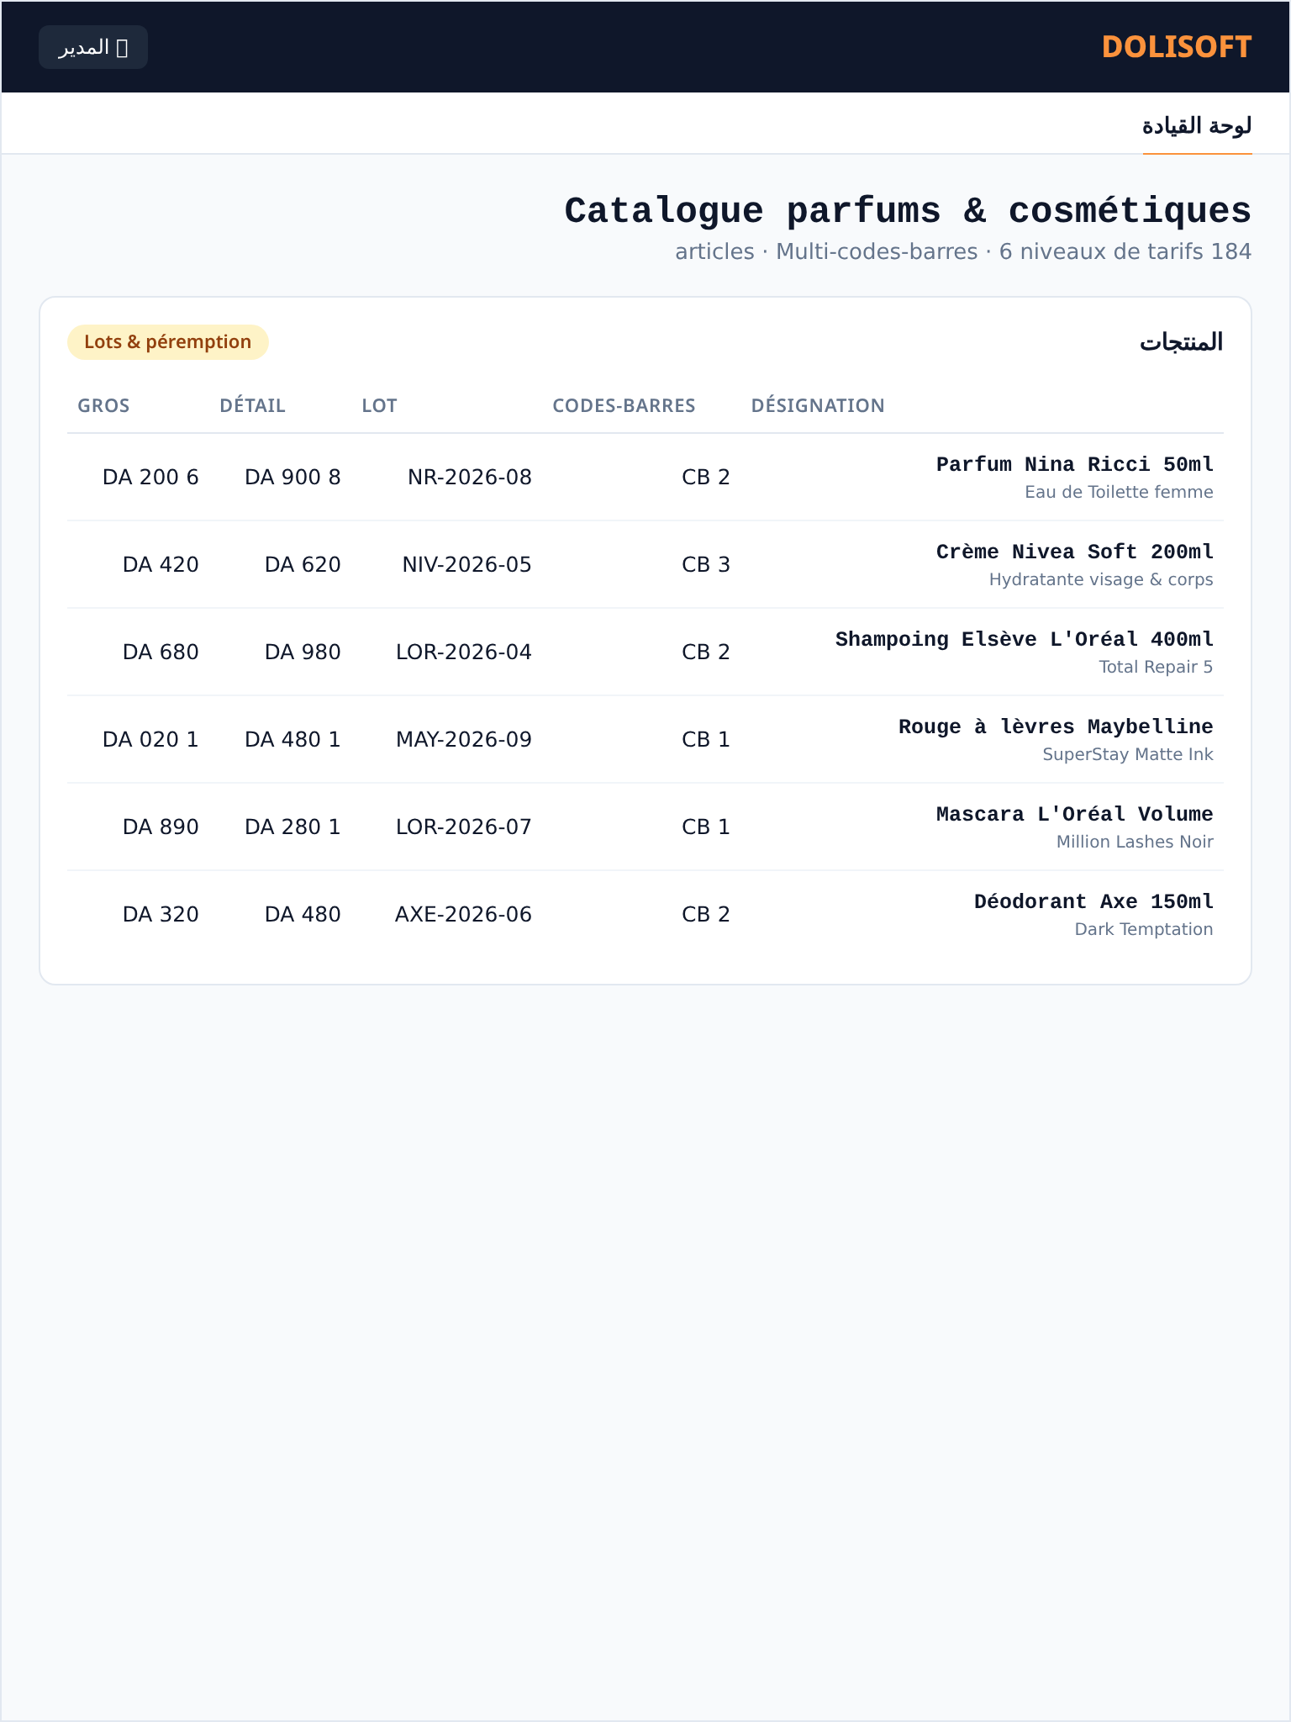1291x1722 pixels.
Task: Sort by the CODES-BARRES column header
Action: (624, 406)
